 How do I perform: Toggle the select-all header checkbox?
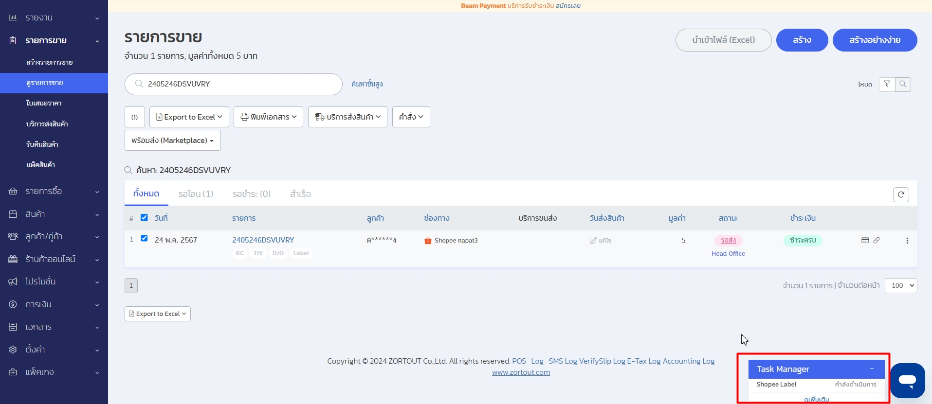(144, 217)
